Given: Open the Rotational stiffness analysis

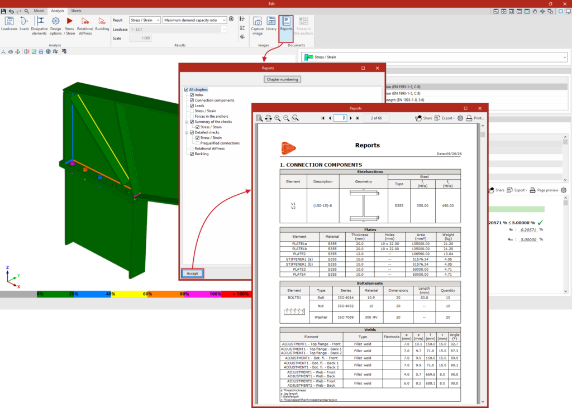Looking at the screenshot, I should click(x=85, y=26).
